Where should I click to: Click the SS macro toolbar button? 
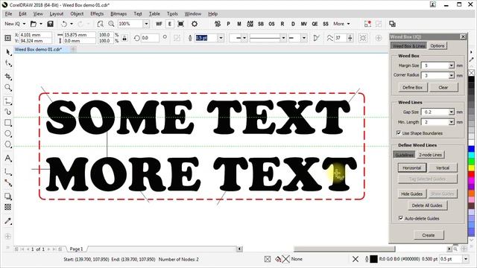(326, 24)
